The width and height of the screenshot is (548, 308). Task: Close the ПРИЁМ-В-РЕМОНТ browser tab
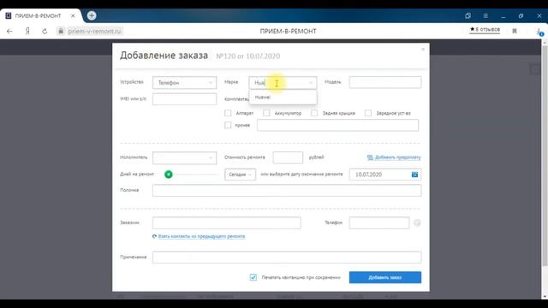(x=73, y=15)
